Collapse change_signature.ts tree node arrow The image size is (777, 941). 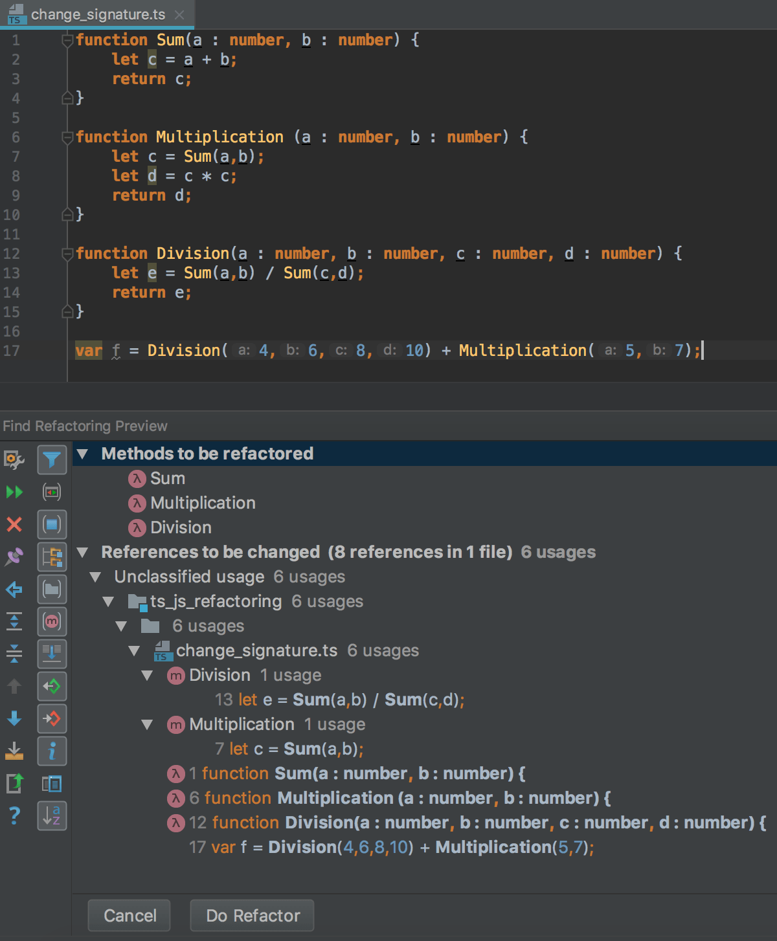tap(134, 650)
